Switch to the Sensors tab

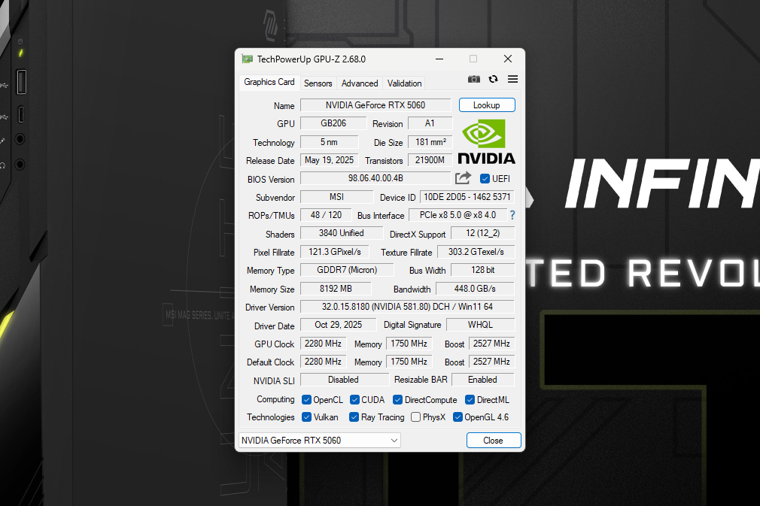click(x=318, y=83)
